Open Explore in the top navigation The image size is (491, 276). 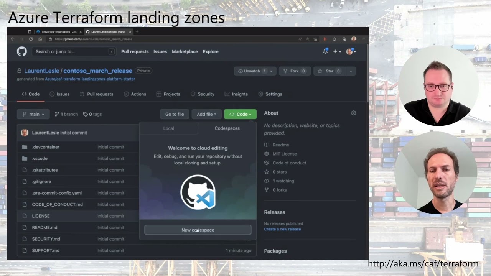[x=211, y=51]
